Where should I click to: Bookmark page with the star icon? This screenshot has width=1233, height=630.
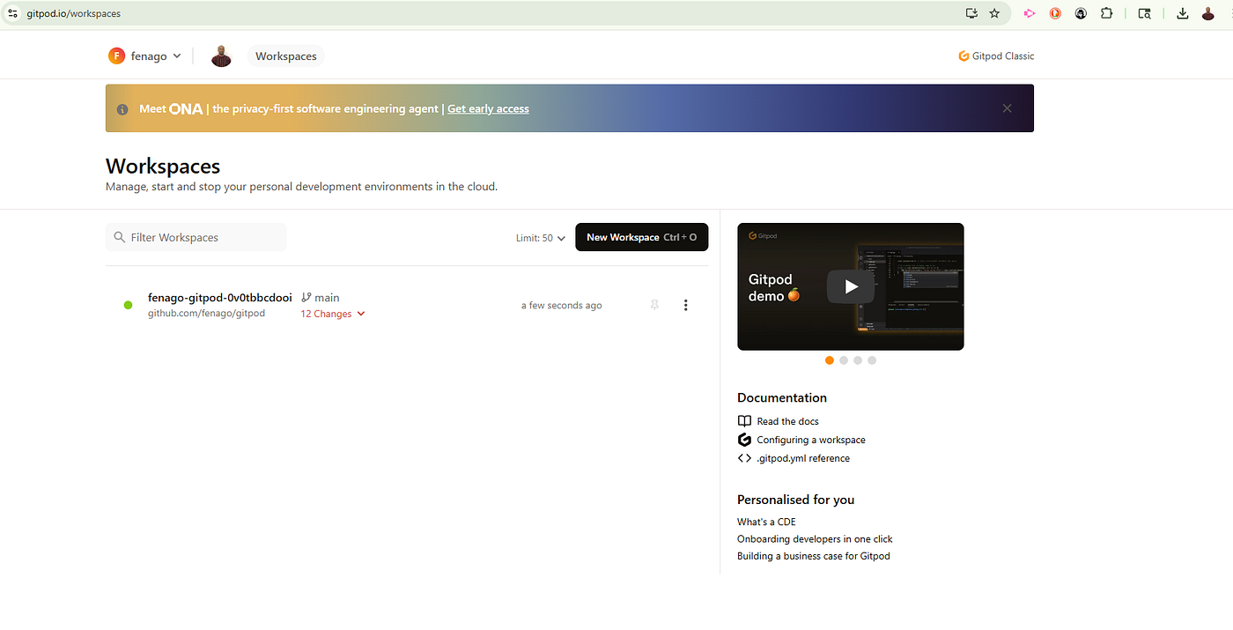[x=994, y=13]
